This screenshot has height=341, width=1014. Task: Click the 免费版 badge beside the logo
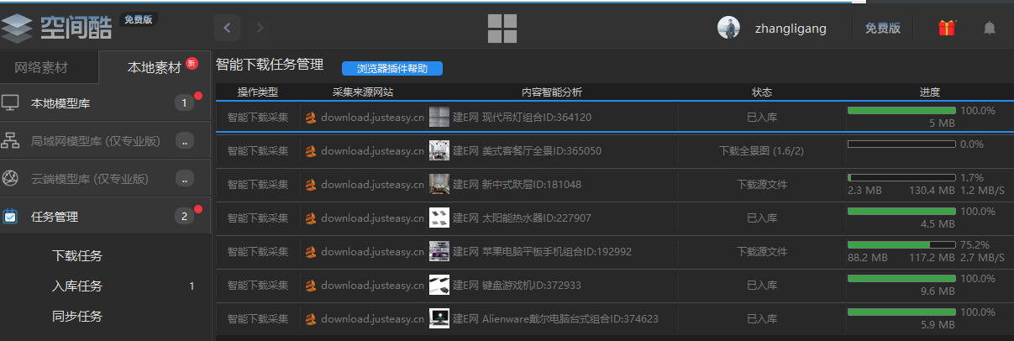139,19
